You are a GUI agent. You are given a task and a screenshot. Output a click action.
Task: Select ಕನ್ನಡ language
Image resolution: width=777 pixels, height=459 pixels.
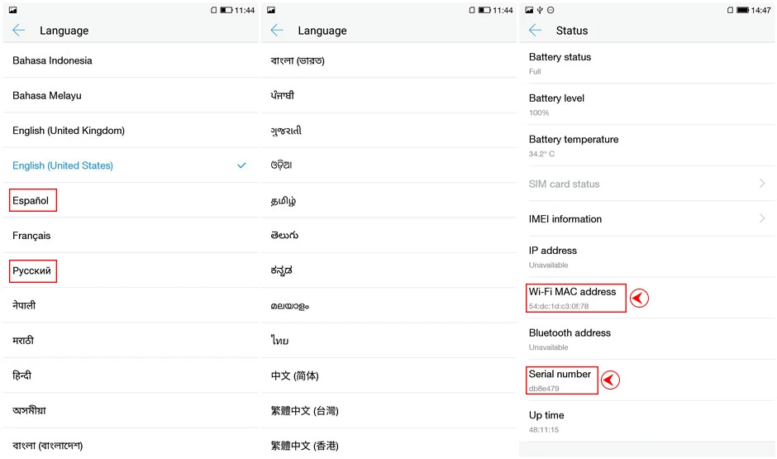[389, 270]
